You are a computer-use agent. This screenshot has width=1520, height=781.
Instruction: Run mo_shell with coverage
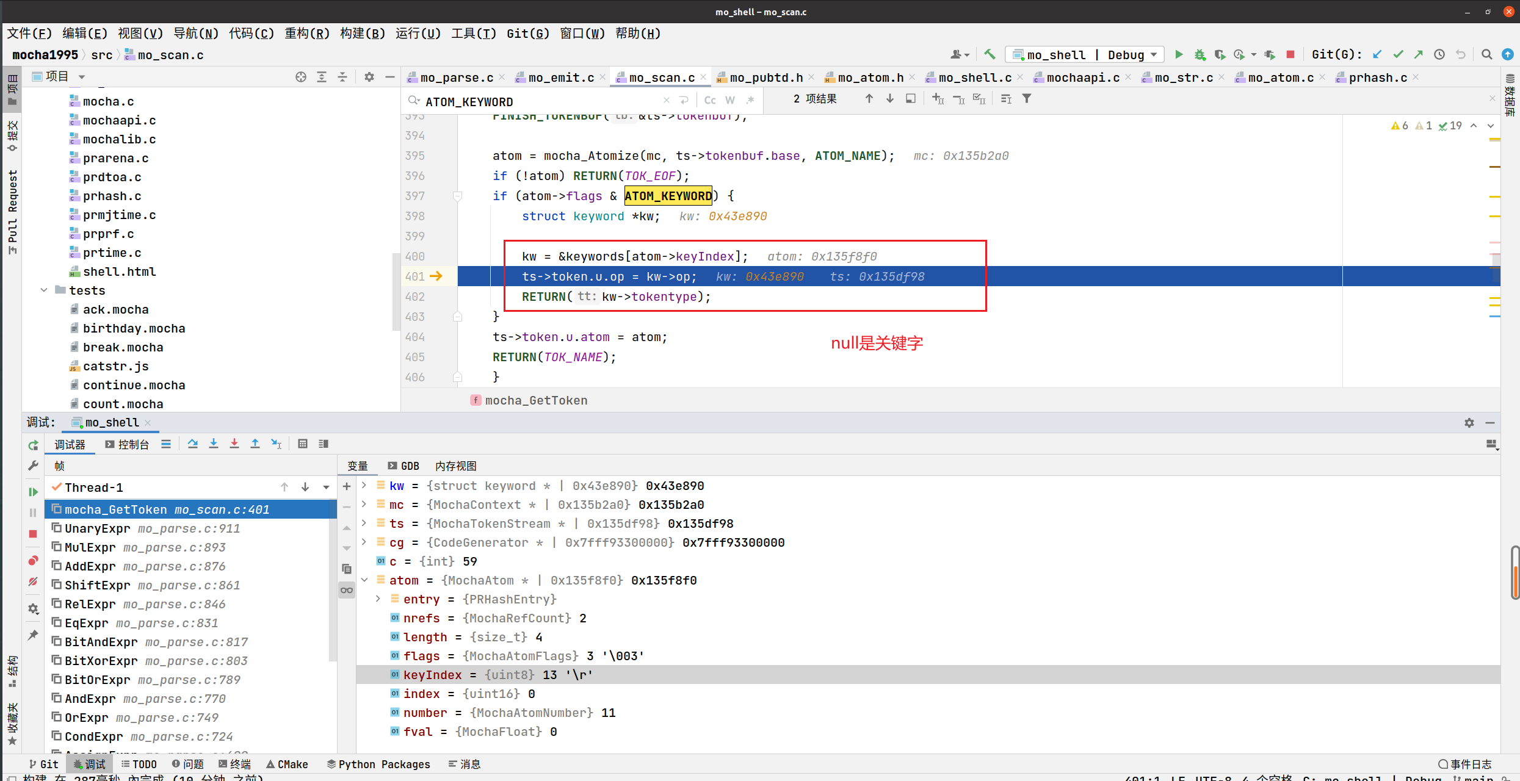(x=1220, y=55)
